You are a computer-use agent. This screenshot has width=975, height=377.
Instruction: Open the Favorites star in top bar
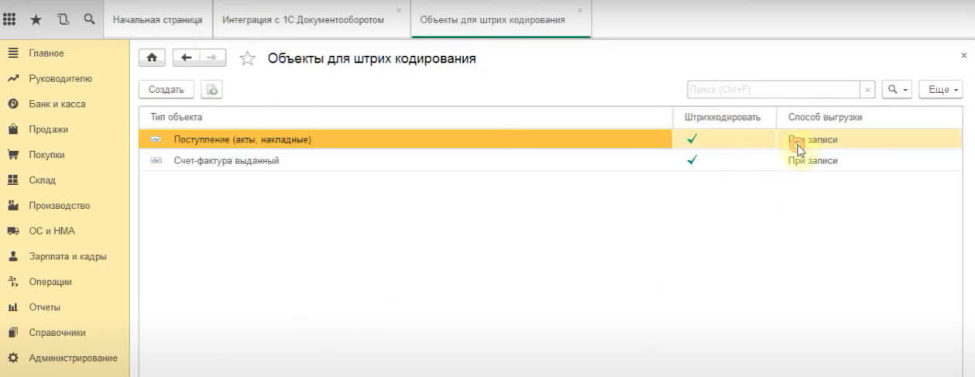pyautogui.click(x=36, y=19)
